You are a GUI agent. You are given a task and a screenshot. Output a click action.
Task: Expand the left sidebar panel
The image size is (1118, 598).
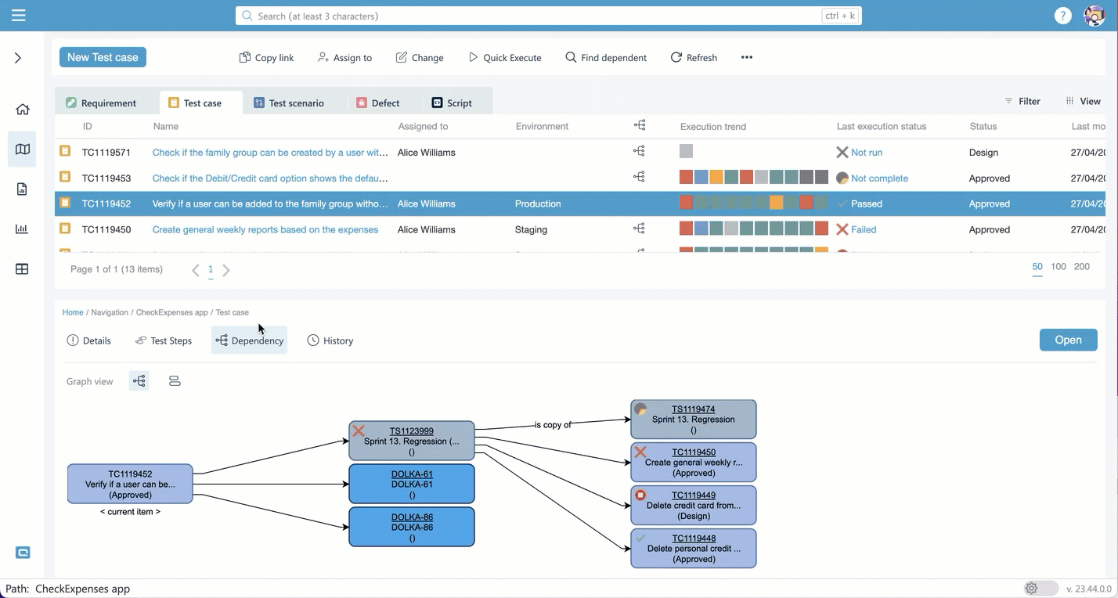click(18, 58)
